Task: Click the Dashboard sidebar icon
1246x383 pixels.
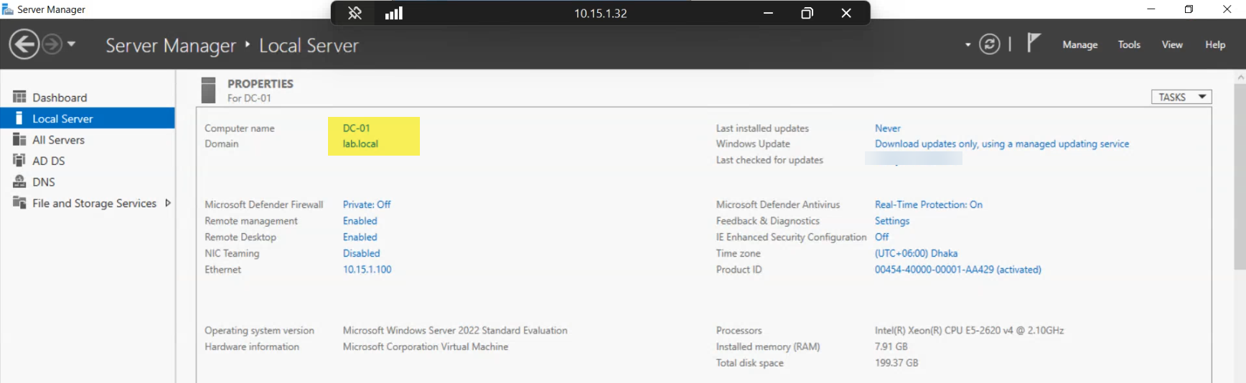Action: tap(19, 97)
